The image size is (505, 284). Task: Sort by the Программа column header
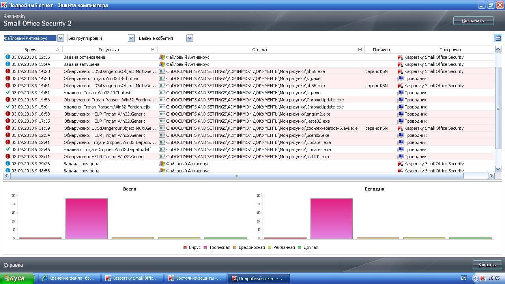tap(450, 50)
